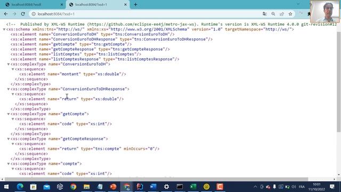Screen dimensions: 341x192
Task: Close the localhost:8084/?xsd=1 tab
Action: pyautogui.click(x=125, y=5)
